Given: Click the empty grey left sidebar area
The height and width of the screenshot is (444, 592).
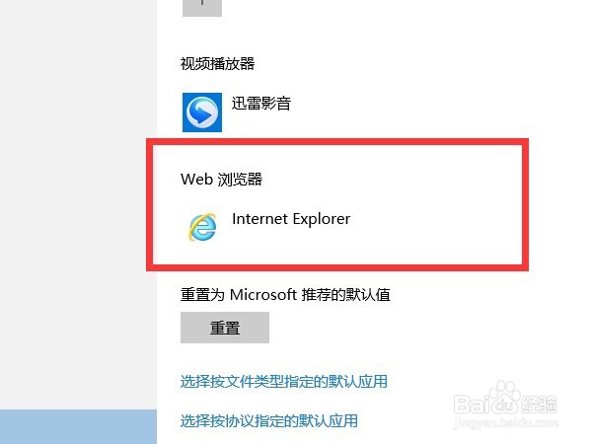Looking at the screenshot, I should 78,204.
